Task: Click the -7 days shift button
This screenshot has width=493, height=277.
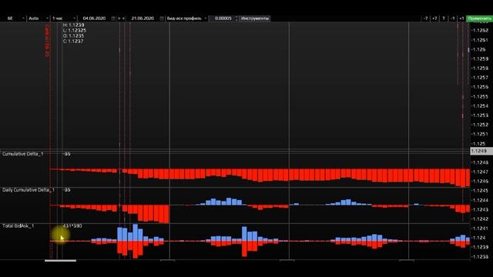Action: pyautogui.click(x=425, y=18)
